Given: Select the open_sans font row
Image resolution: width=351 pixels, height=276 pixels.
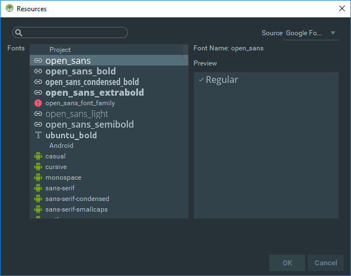Looking at the screenshot, I should click(109, 60).
